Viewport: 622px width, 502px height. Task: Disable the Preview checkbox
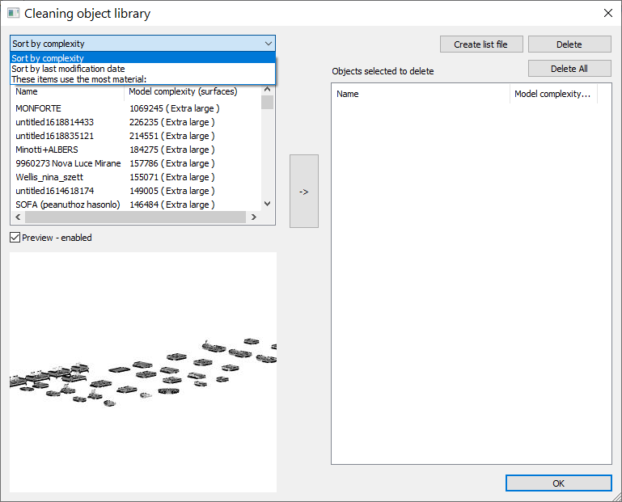(x=15, y=238)
